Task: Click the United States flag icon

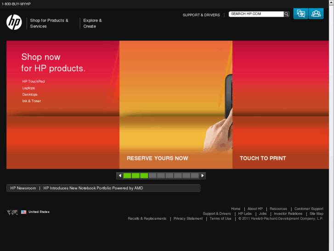Action: click(23, 212)
